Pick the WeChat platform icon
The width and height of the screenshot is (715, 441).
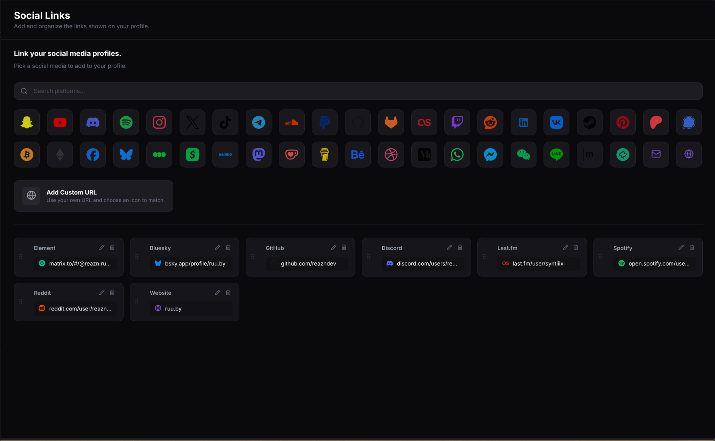524,155
